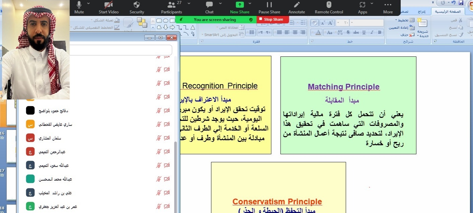This screenshot has height=213, width=473.
Task: Click the Save floppy disk icon
Action: click(461, 3)
